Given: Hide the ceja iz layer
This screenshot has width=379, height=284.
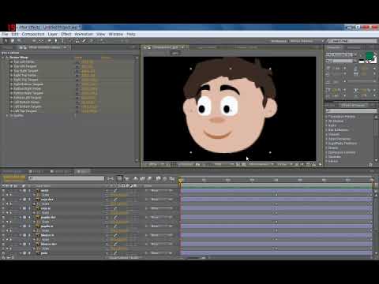Looking at the screenshot, I should [x=4, y=208].
